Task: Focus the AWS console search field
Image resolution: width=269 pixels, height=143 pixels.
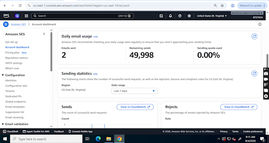Action: point(82,16)
